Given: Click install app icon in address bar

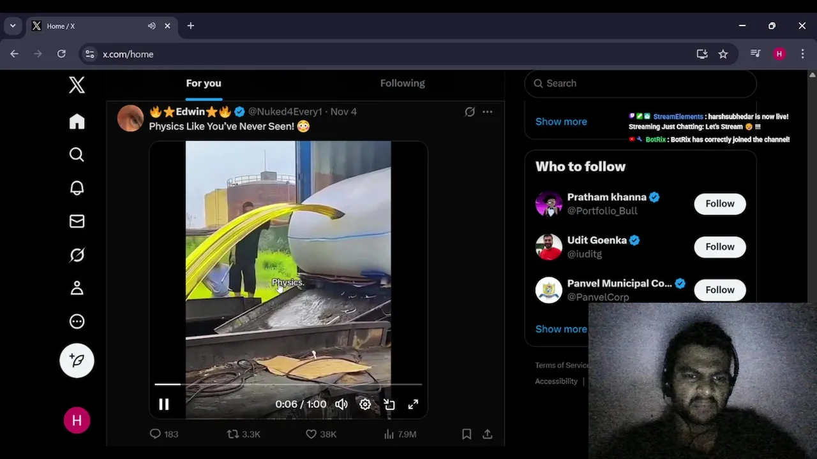Looking at the screenshot, I should click(702, 54).
